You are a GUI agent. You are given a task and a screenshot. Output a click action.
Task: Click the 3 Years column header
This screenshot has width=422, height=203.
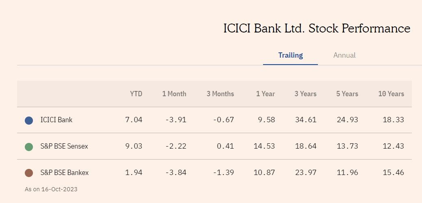[x=305, y=94]
